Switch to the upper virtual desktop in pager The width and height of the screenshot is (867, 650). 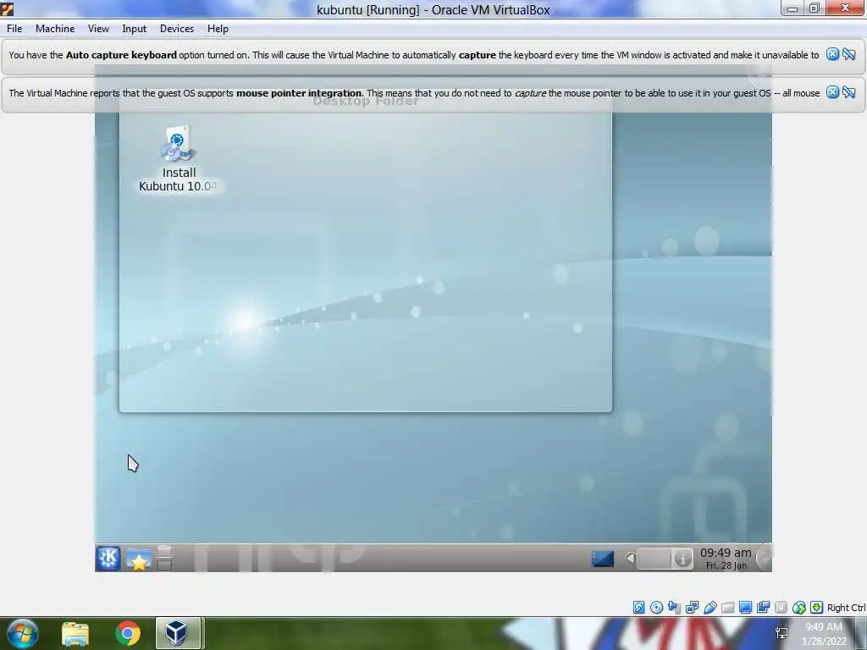click(x=165, y=552)
